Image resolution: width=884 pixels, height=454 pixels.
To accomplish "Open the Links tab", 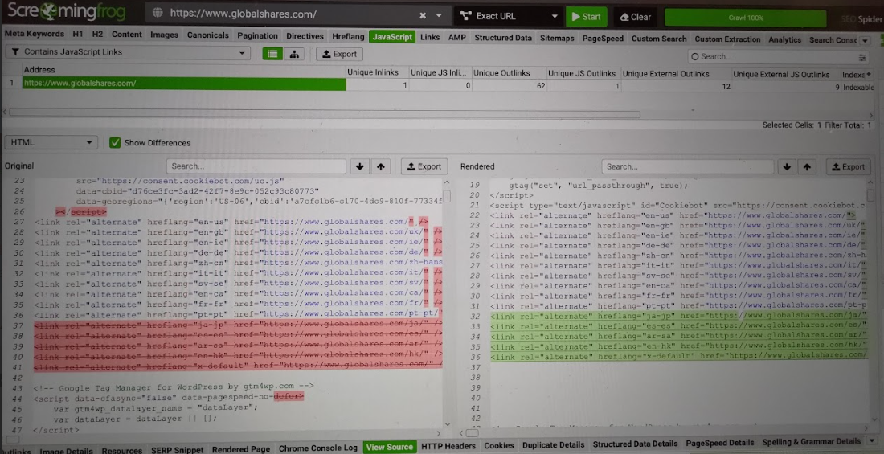I will 430,37.
